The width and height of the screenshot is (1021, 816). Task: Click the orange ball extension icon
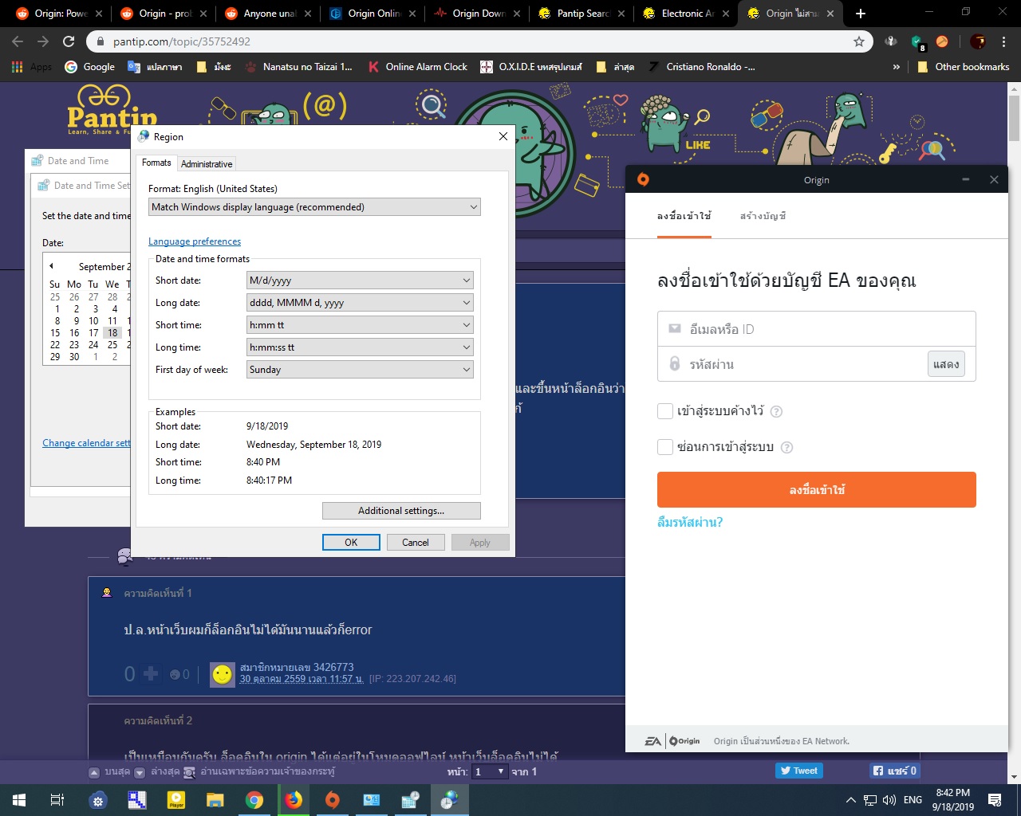[x=942, y=41]
